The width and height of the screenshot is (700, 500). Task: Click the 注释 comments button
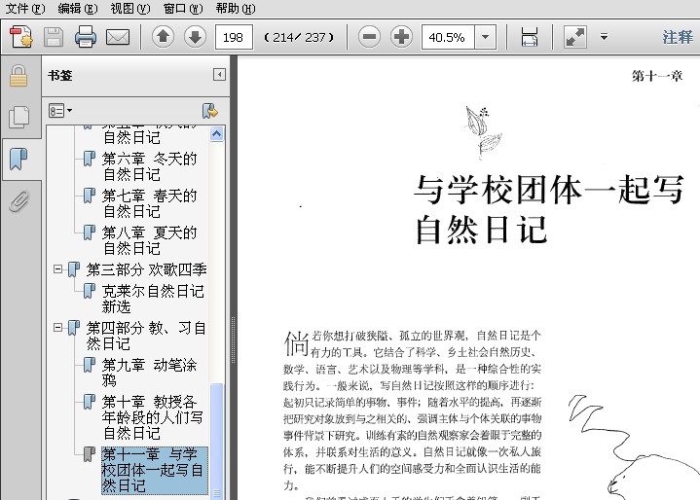pos(678,37)
